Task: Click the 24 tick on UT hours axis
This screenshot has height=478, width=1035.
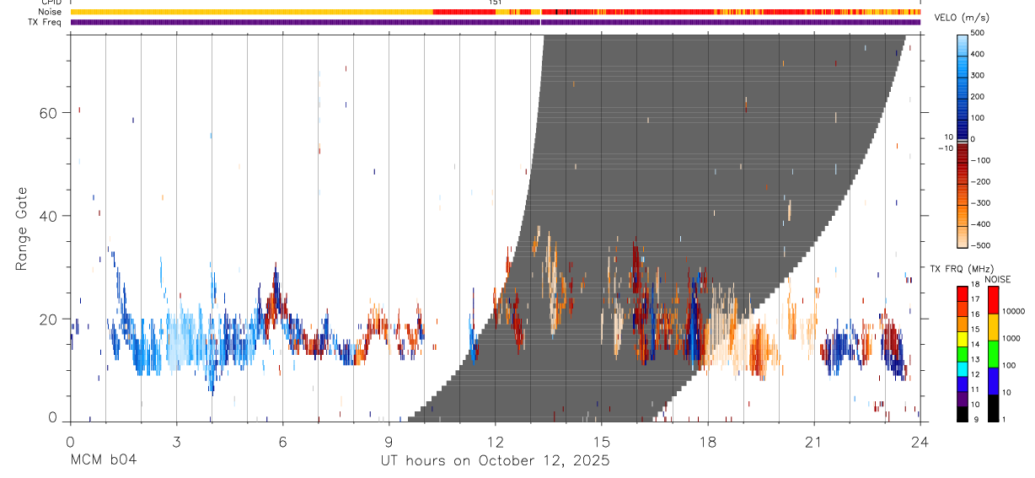Action: click(920, 442)
